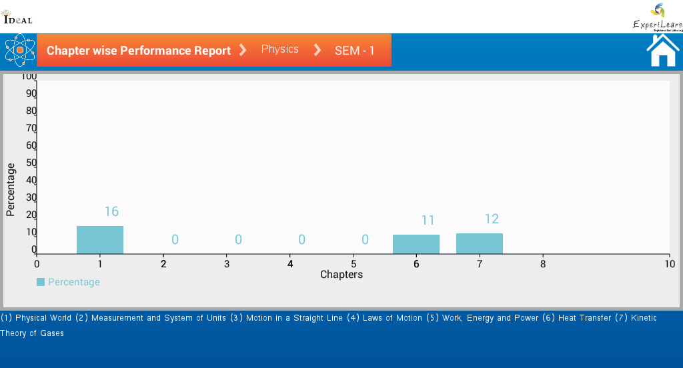This screenshot has width=683, height=368.
Task: Select the chapter 7 bar
Action: 480,243
